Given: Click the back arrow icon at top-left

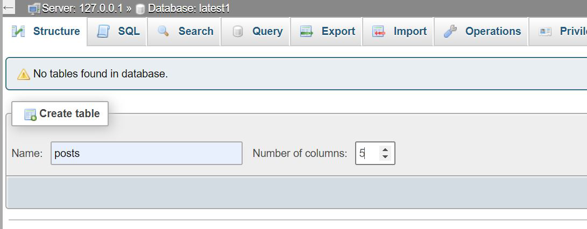Looking at the screenshot, I should (x=8, y=8).
